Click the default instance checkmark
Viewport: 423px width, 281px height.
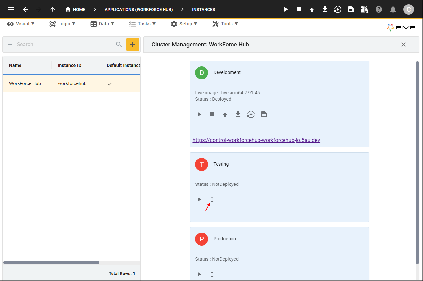coord(110,84)
